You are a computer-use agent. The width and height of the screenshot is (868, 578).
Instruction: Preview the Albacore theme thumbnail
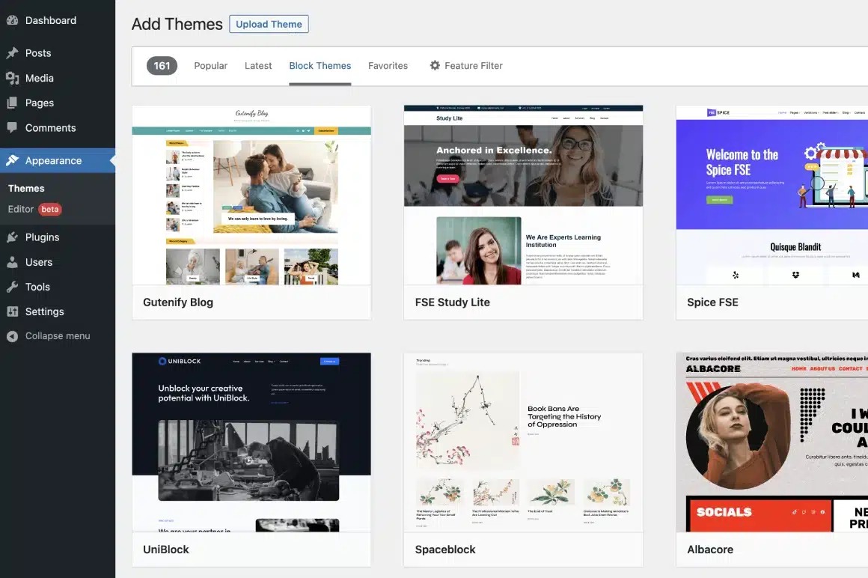pyautogui.click(x=771, y=442)
